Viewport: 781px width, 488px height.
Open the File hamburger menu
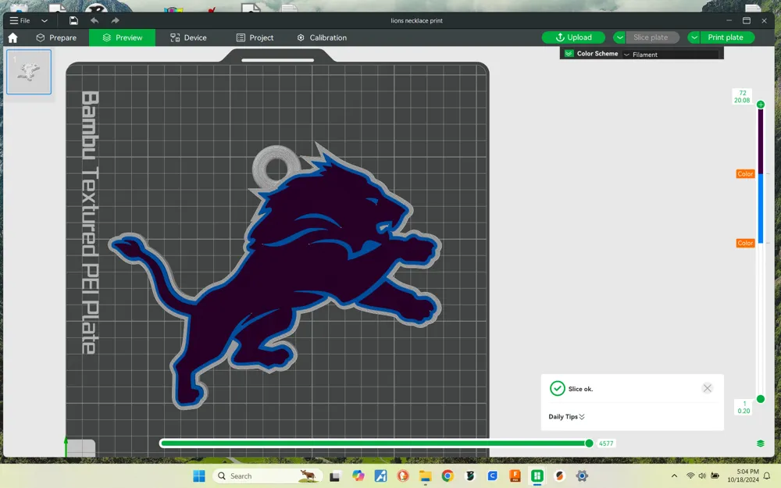click(20, 20)
